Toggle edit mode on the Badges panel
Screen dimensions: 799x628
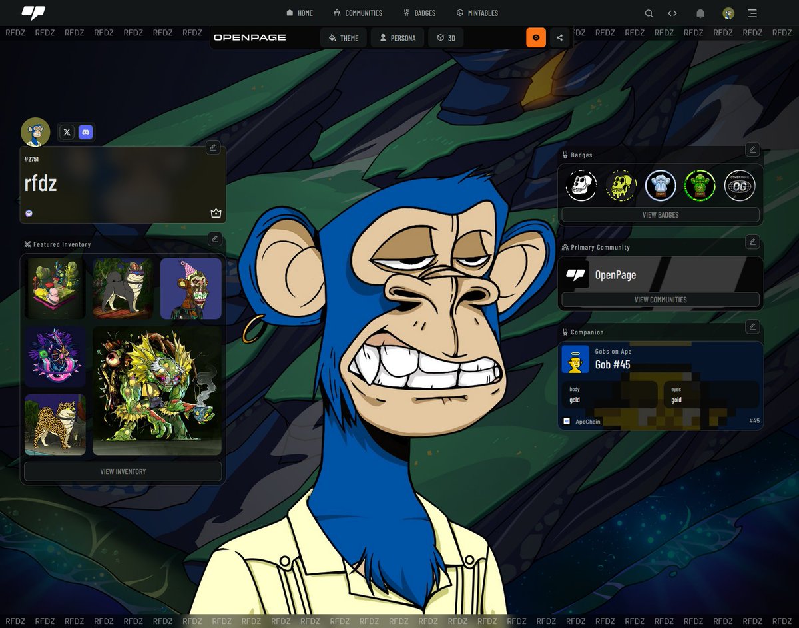(752, 150)
